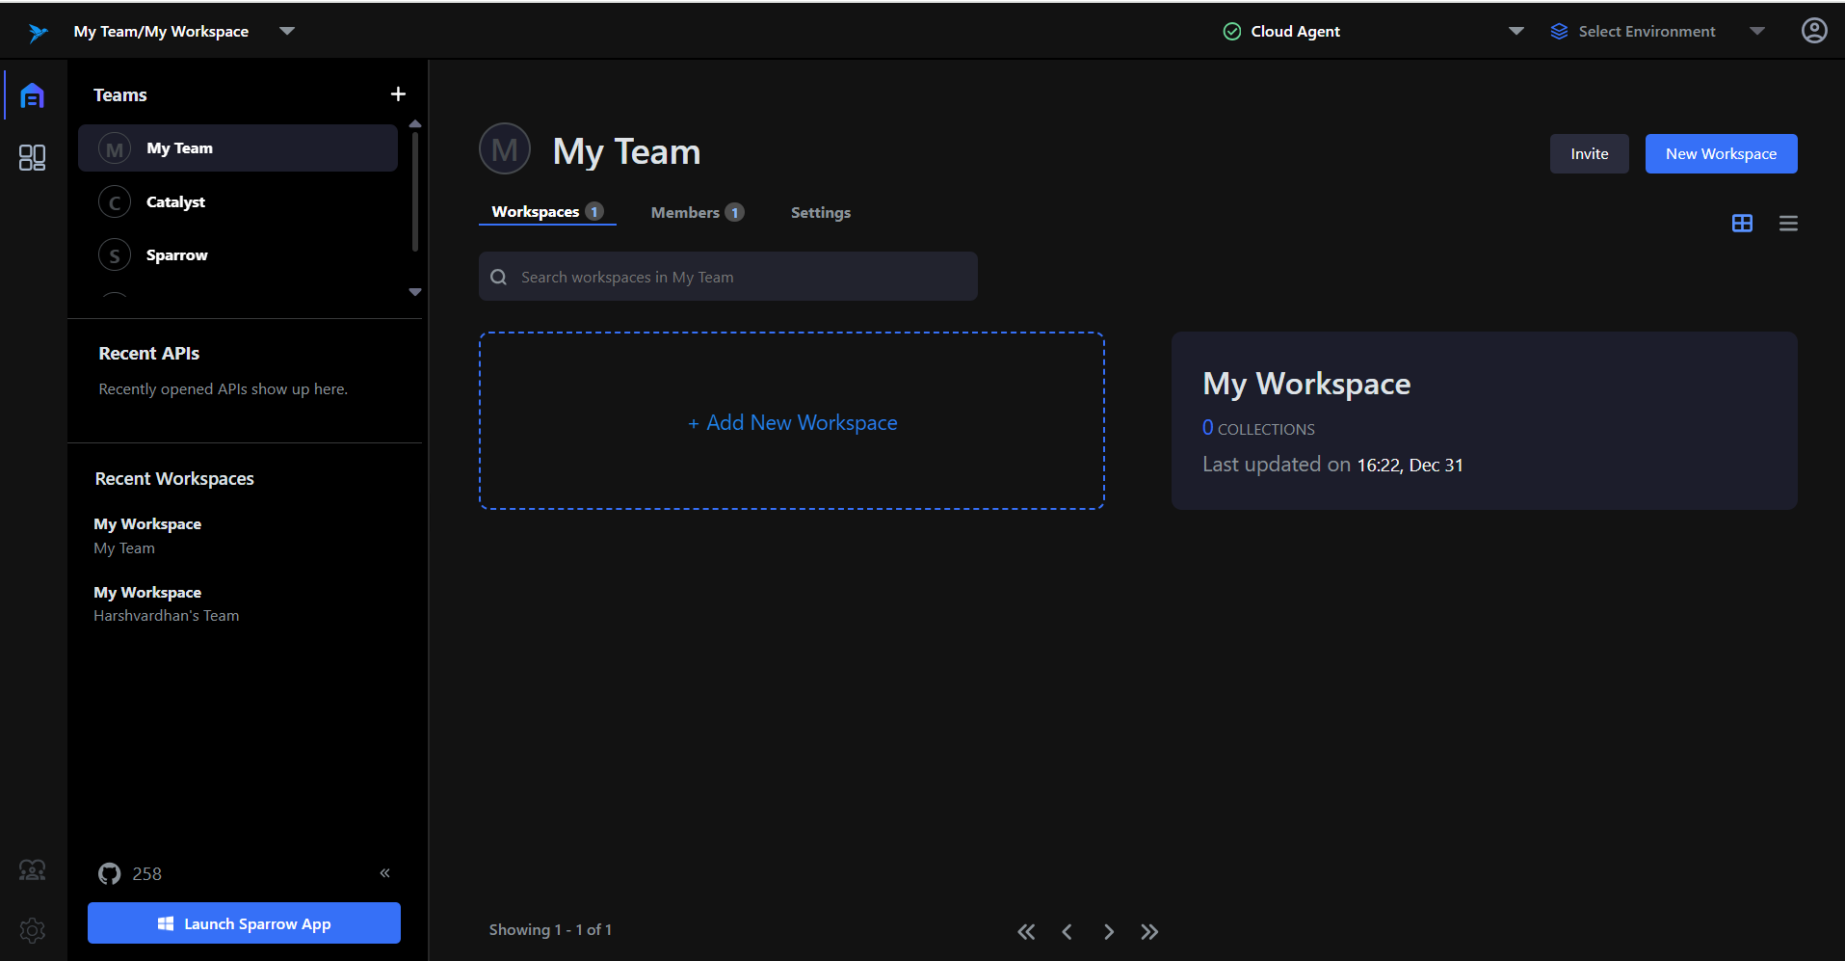1845x961 pixels.
Task: Switch to the Settings tab
Action: [821, 212]
